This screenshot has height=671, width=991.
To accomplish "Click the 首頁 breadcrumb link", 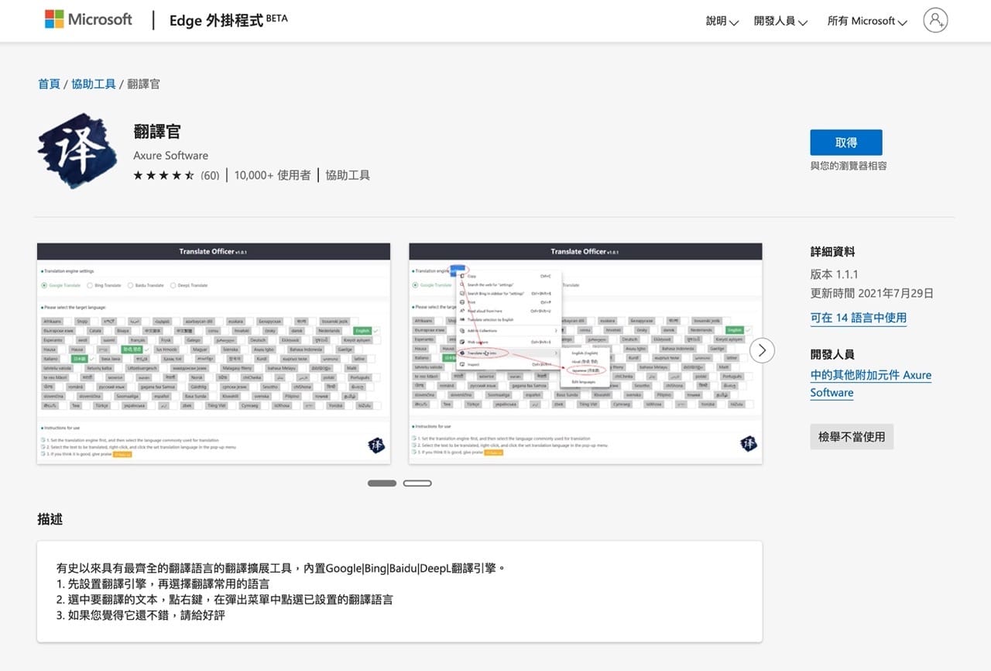I will (49, 84).
